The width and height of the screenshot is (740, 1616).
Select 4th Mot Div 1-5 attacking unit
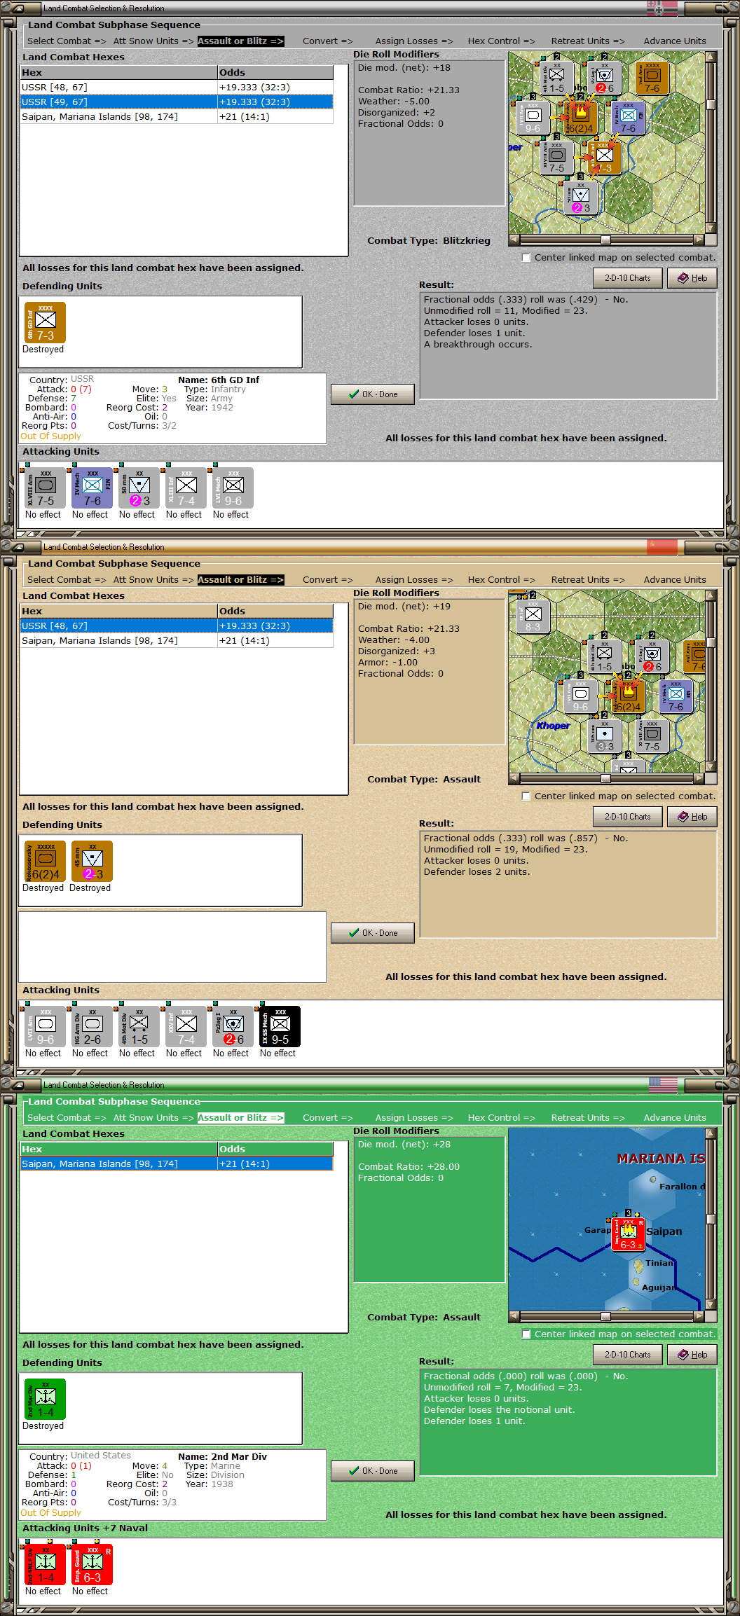point(139,1026)
